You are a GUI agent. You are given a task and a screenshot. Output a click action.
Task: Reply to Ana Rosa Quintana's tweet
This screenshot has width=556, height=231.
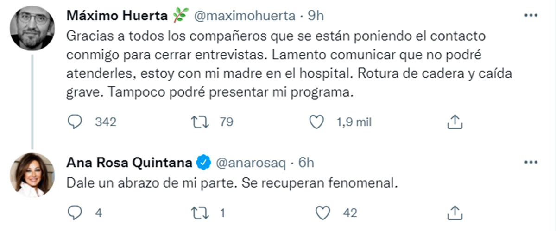[75, 213]
